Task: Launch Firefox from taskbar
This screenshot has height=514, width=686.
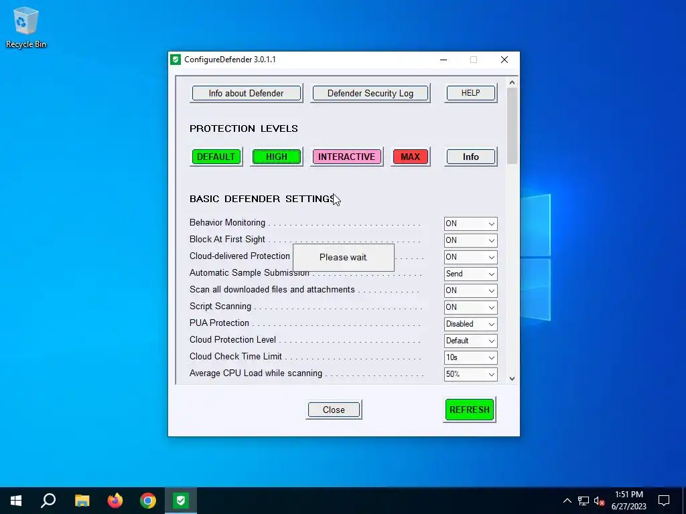Action: (x=115, y=501)
